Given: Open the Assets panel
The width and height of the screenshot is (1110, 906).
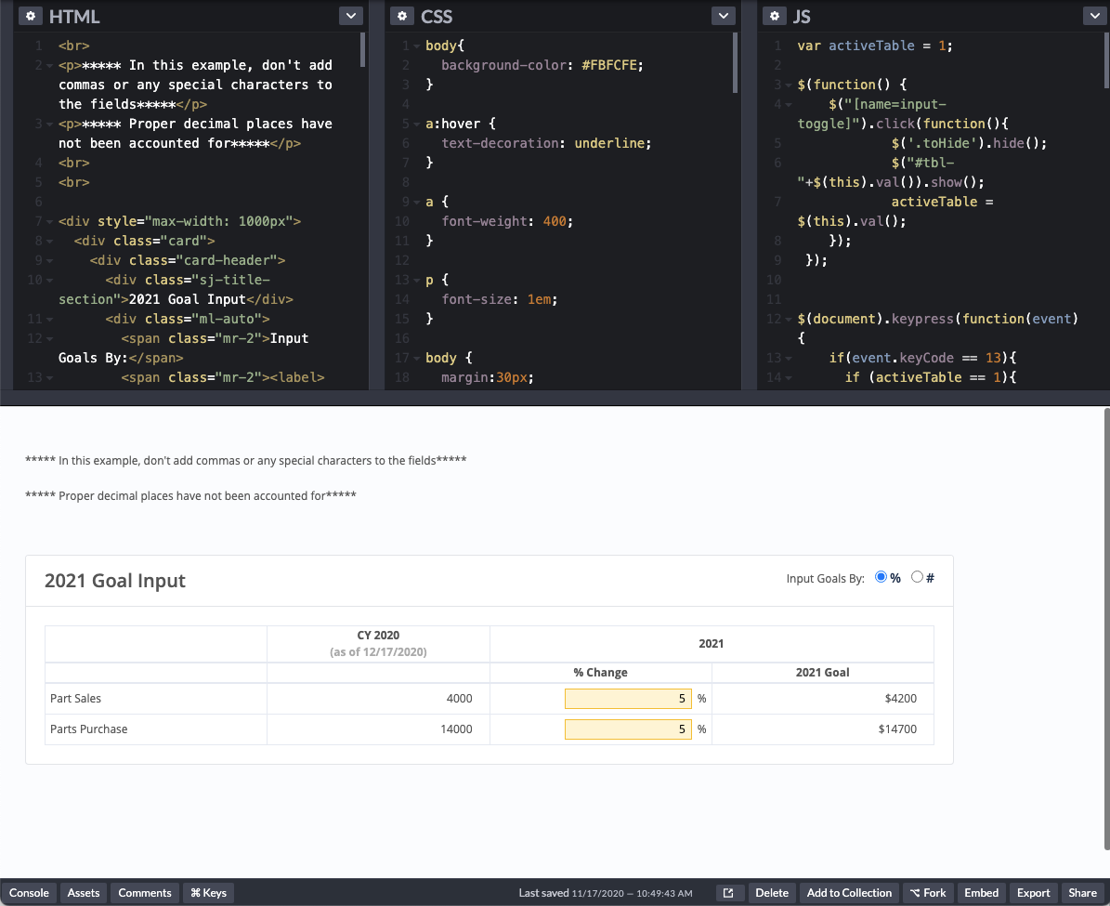Looking at the screenshot, I should click(84, 893).
